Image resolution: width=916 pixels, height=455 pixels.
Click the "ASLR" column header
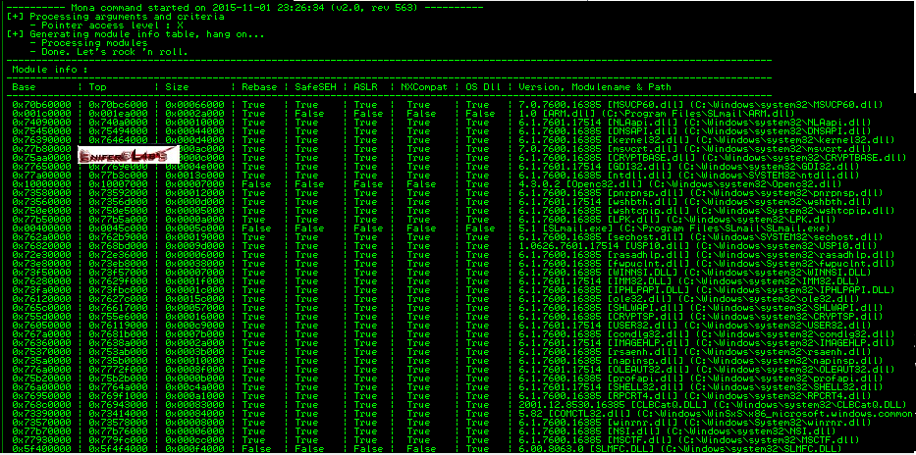click(x=365, y=87)
